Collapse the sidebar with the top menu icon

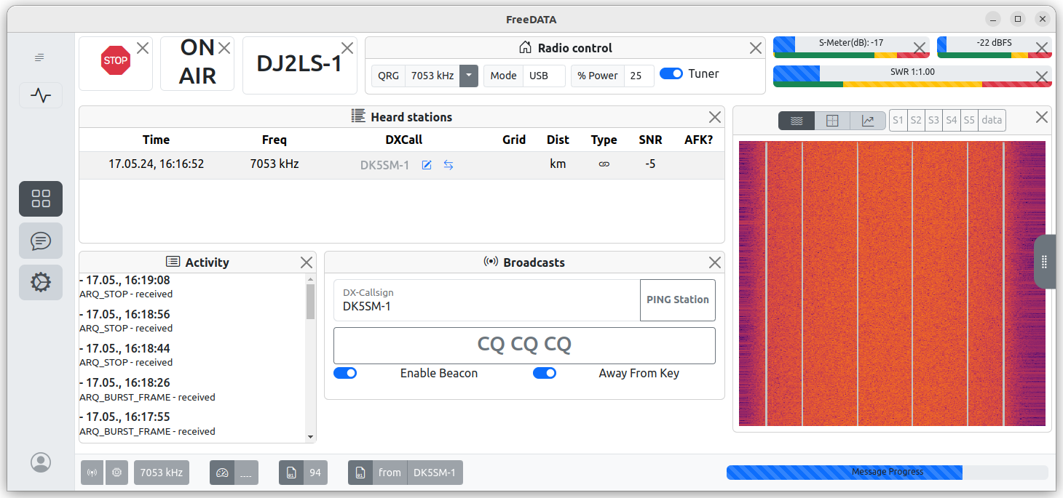[x=40, y=57]
